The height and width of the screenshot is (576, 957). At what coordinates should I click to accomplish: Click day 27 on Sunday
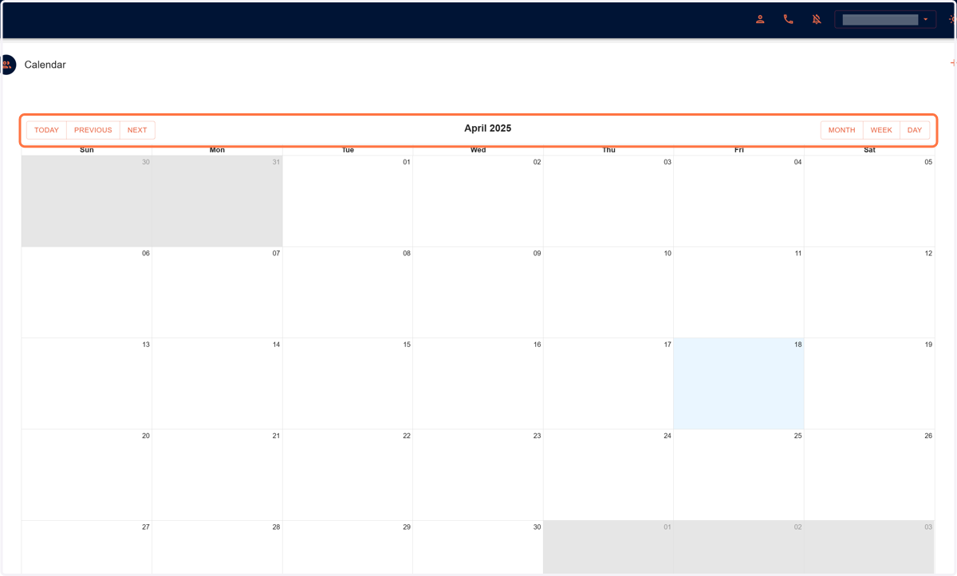(x=87, y=548)
